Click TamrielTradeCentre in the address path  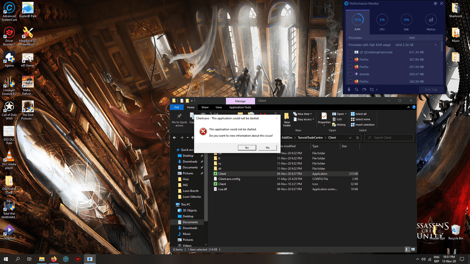(x=311, y=138)
